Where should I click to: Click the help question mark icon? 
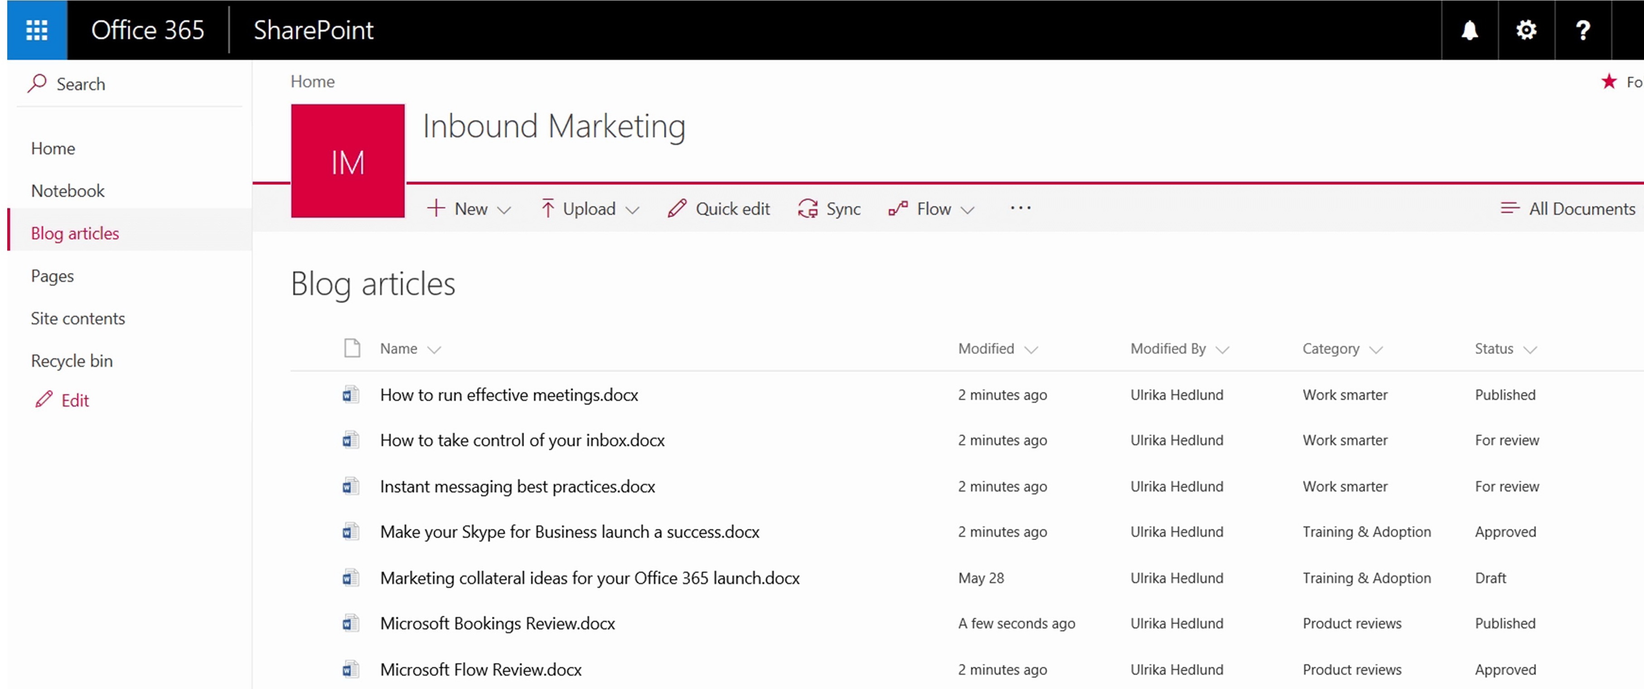pos(1583,30)
